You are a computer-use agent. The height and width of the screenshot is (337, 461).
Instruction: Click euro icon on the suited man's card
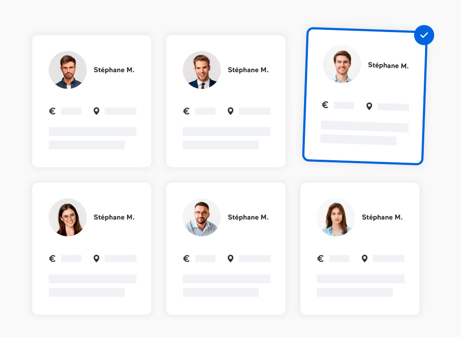pyautogui.click(x=186, y=111)
